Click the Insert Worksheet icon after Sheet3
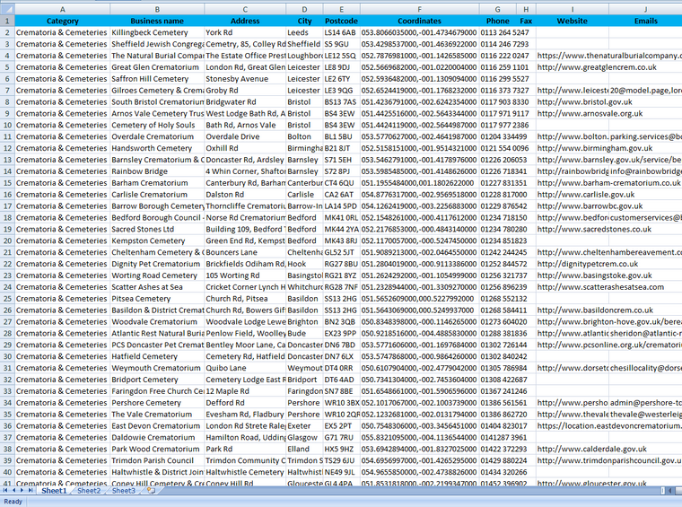Screen dimensions: 682x507 pos(151,491)
